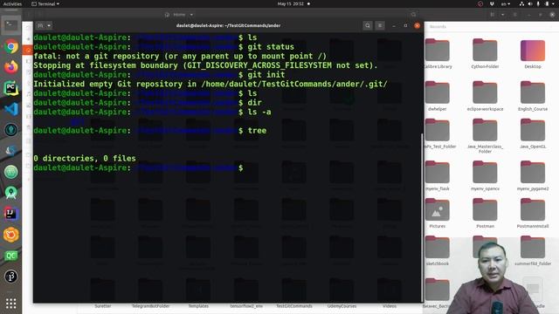Open the Files window hamburger menu
559x314 pixels.
514,15
